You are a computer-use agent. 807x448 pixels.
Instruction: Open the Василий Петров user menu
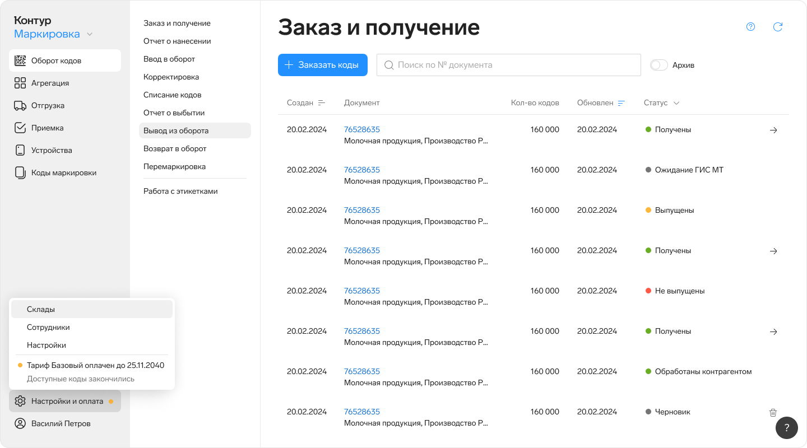(x=61, y=423)
